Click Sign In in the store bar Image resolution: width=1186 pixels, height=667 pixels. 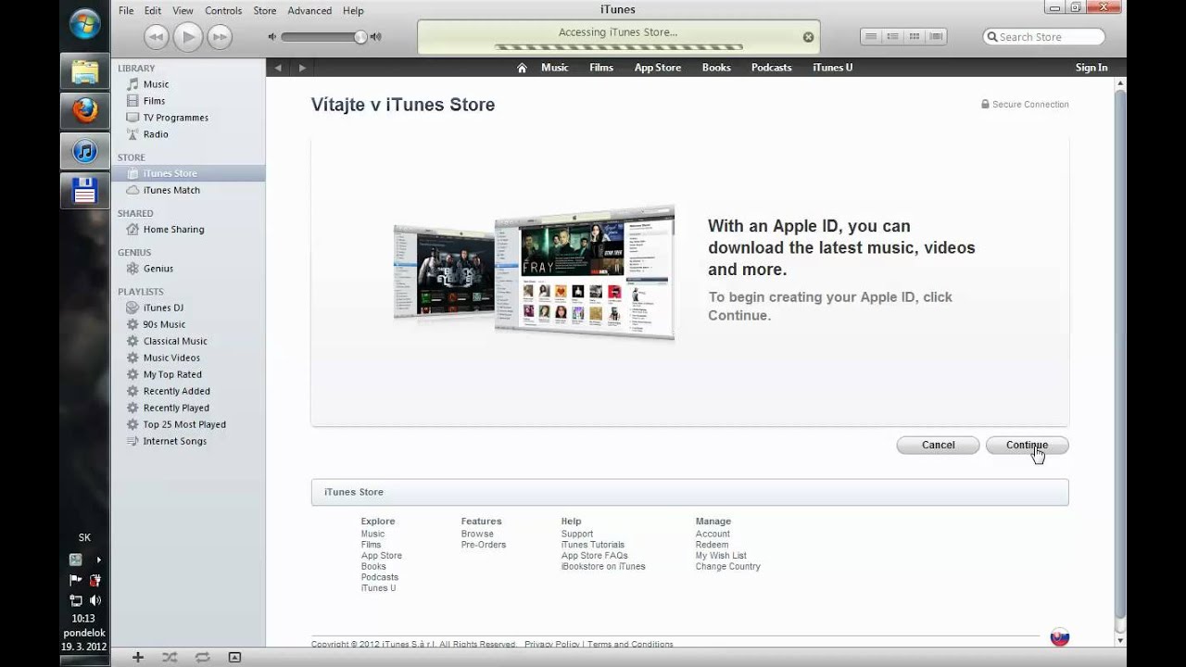(x=1091, y=68)
